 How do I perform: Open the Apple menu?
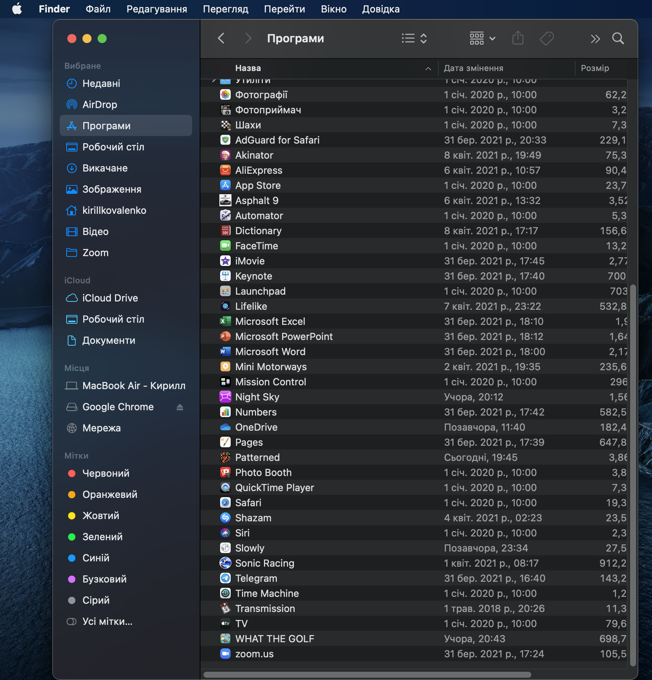(x=17, y=9)
